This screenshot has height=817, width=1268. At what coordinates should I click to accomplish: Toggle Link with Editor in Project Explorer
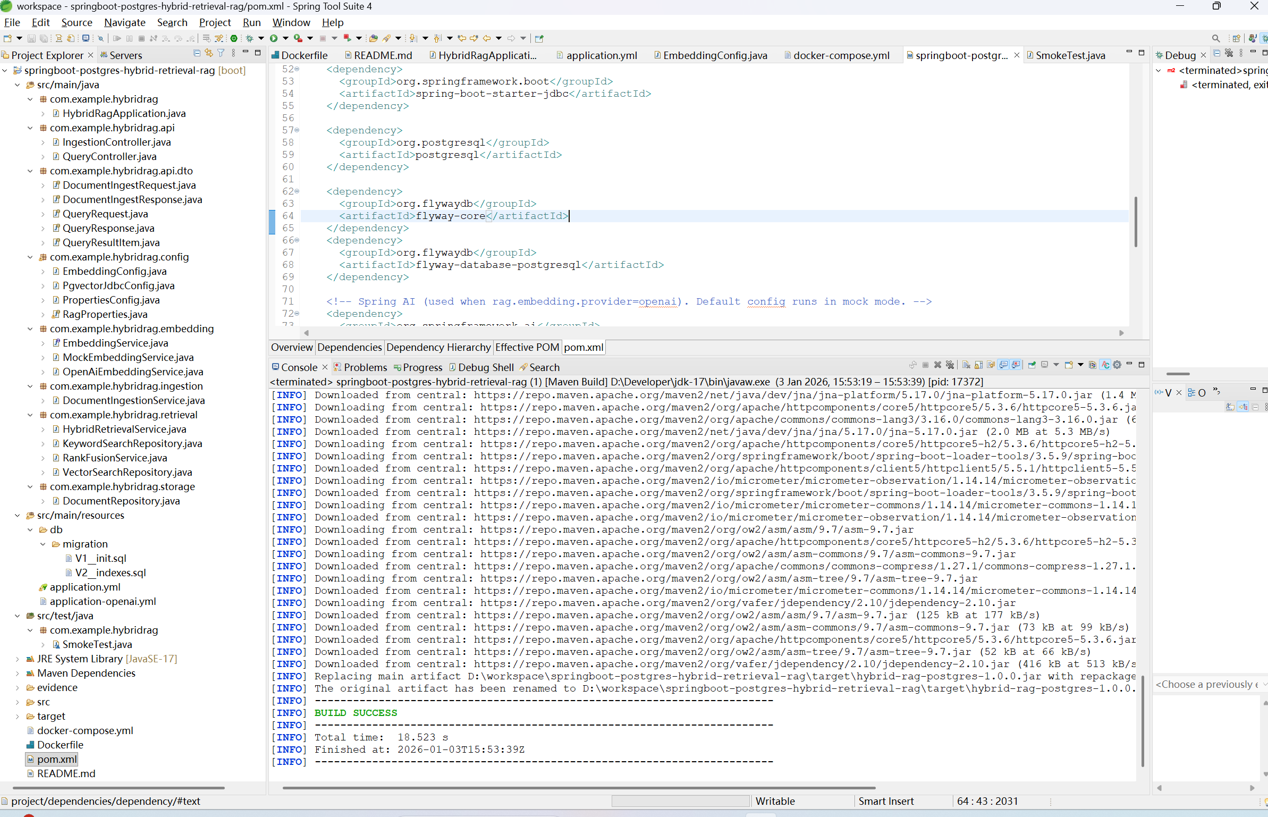pyautogui.click(x=208, y=54)
